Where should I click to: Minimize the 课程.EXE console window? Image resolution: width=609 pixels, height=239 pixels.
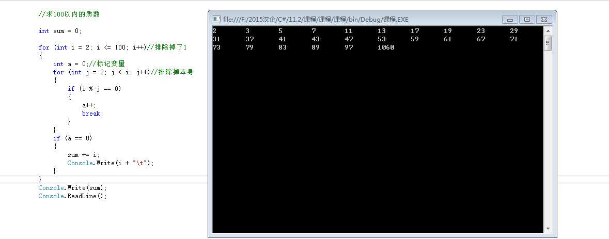(510, 20)
